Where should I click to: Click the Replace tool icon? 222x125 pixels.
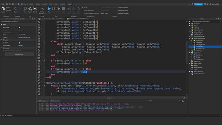[x=30, y=9]
